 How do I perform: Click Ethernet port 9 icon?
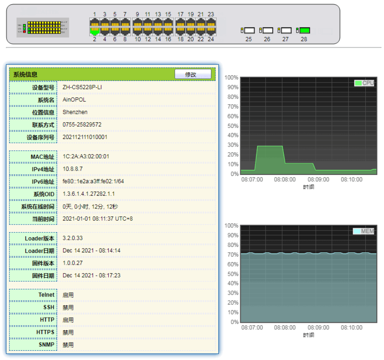137,22
